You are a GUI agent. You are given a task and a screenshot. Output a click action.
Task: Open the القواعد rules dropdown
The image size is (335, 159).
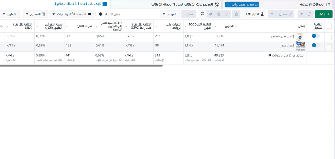click(x=170, y=14)
